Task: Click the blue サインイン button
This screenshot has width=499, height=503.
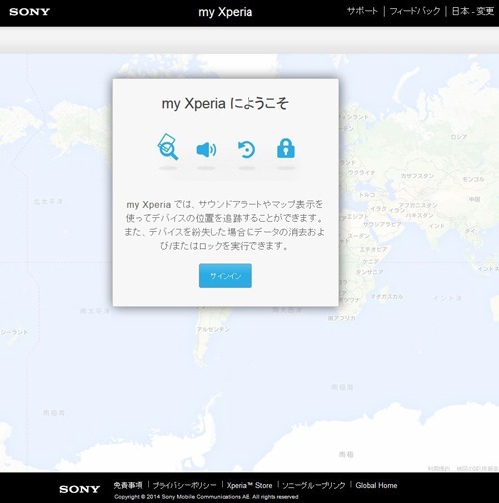Action: pos(226,276)
